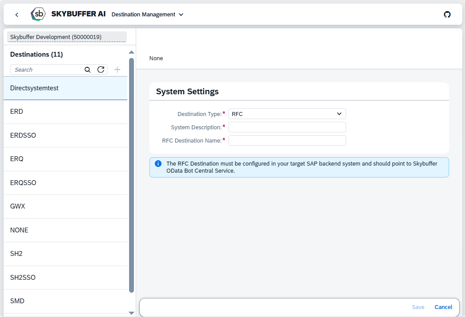Click the destinations list scrollbar thumb
The image size is (465, 317).
[132, 175]
